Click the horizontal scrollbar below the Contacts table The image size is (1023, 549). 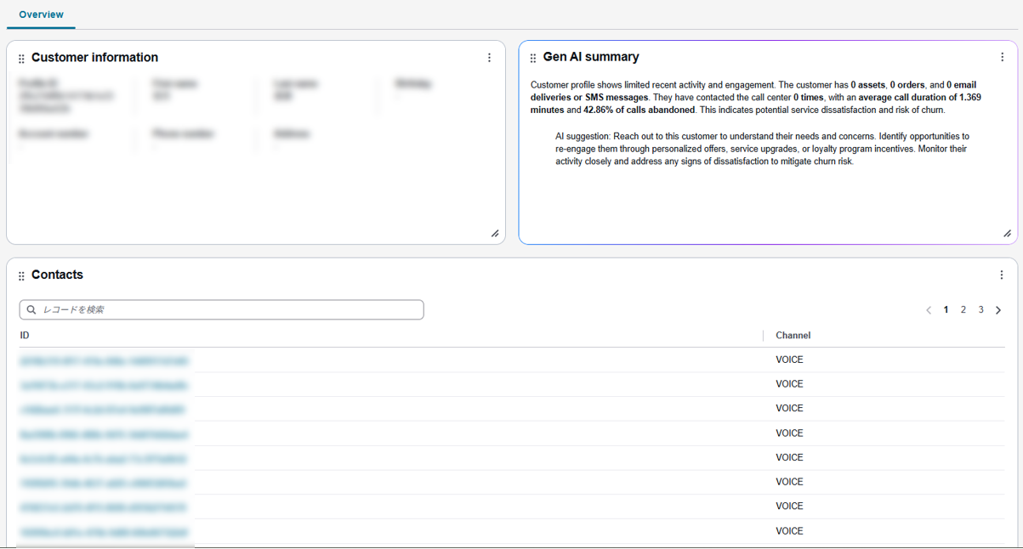point(105,546)
